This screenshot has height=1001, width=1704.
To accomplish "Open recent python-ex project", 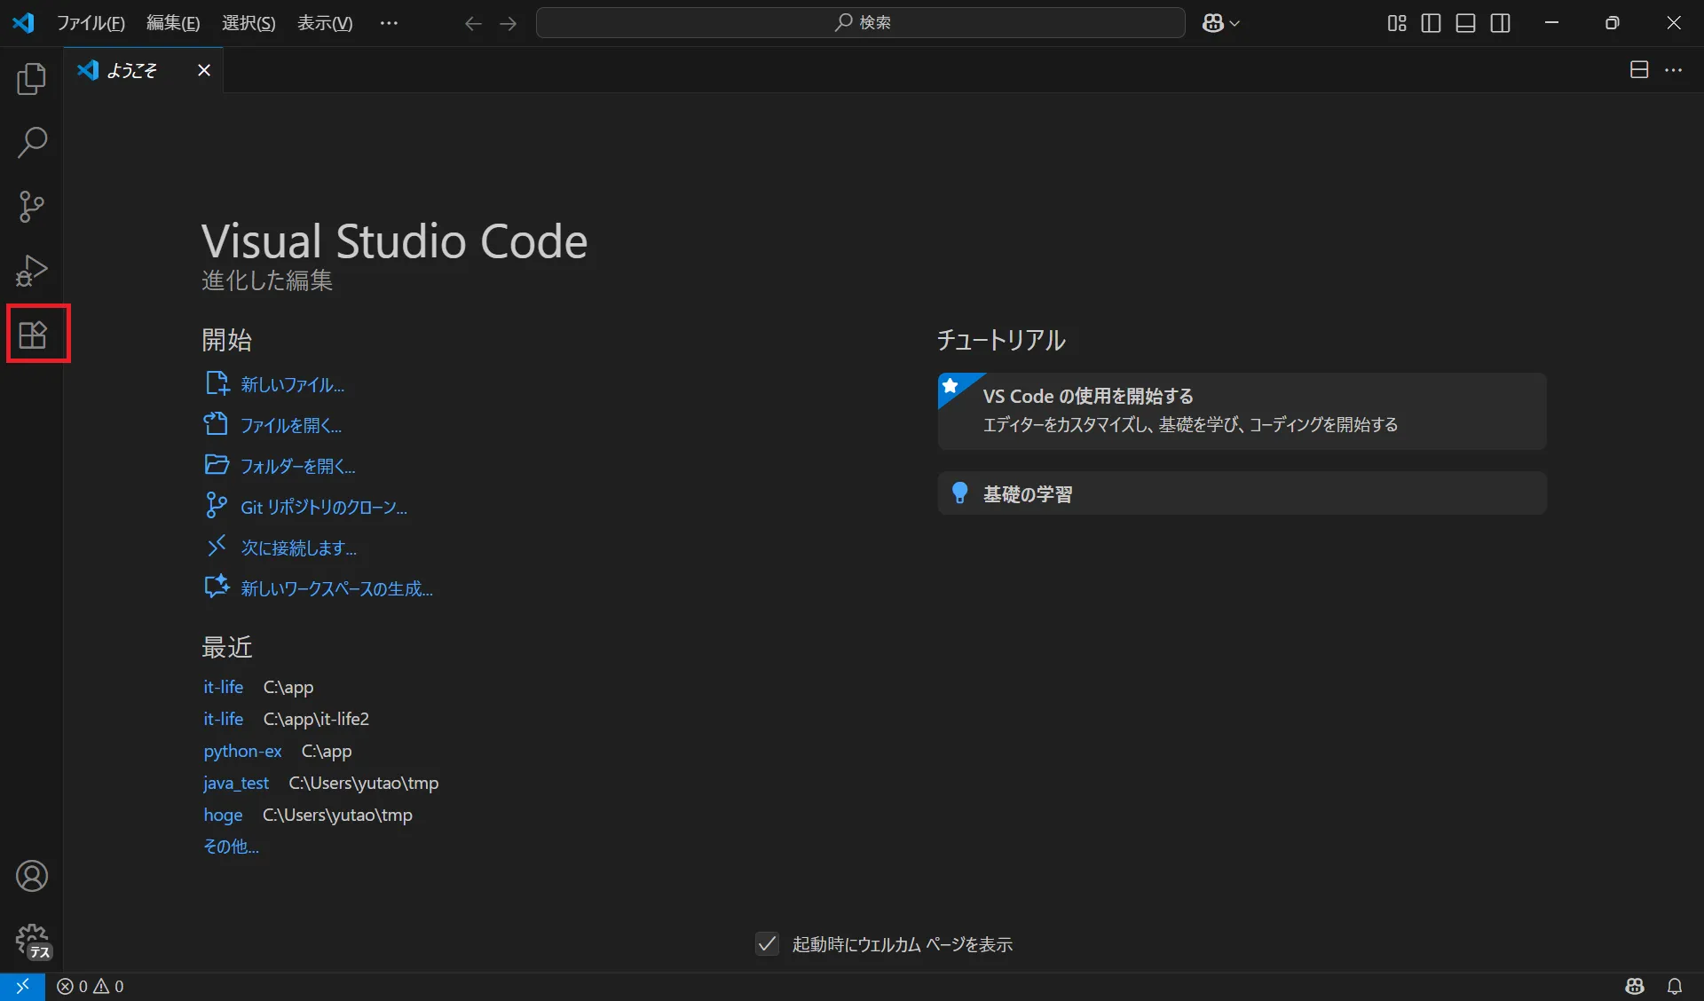I will 242,751.
